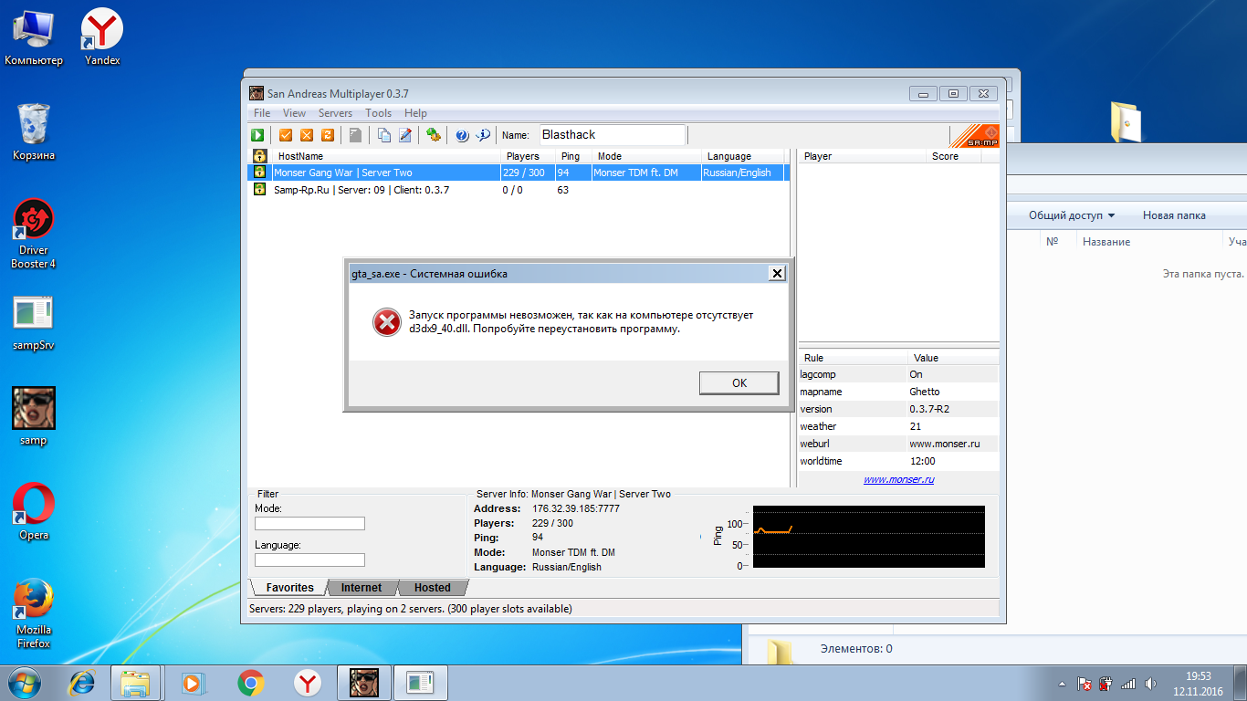Click the green Connect play icon
1247x701 pixels.
[257, 135]
